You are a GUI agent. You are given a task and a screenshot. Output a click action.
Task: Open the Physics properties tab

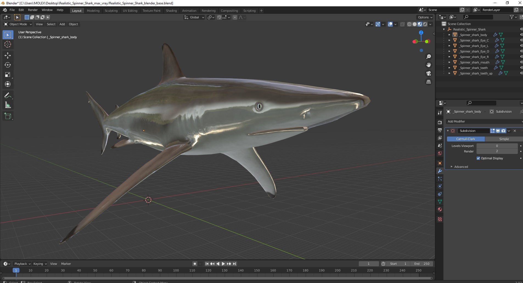[x=440, y=186]
